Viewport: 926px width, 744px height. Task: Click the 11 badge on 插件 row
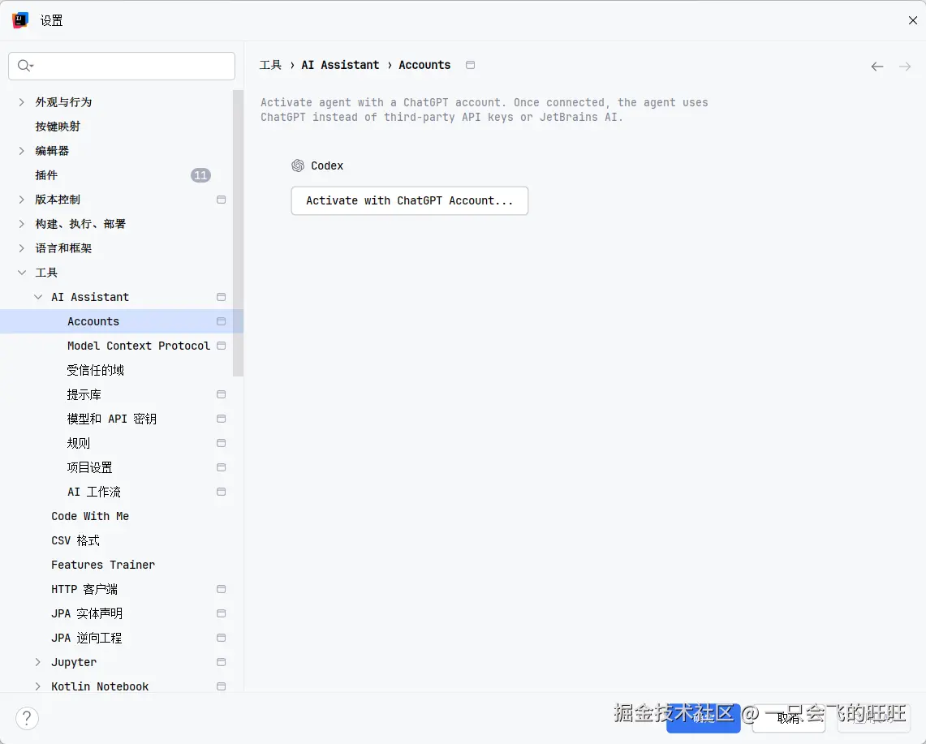(x=200, y=175)
